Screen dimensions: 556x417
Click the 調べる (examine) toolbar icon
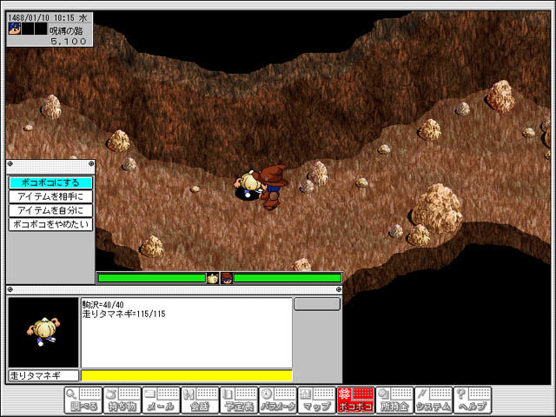coord(83,400)
